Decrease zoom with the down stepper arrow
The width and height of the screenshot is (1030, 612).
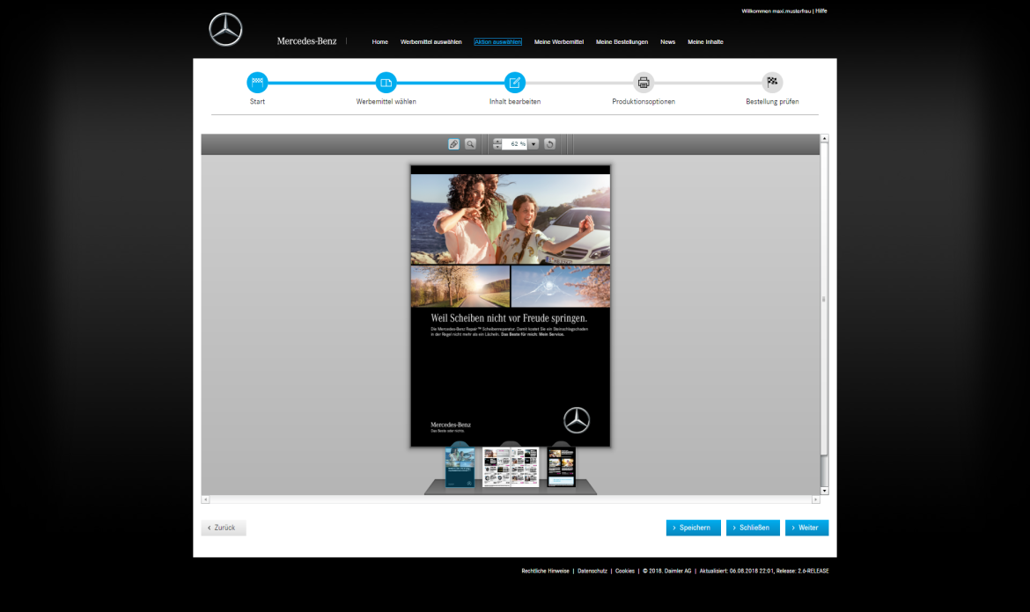tap(497, 147)
